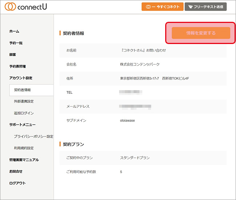The image size is (236, 200).
Task: Open the 顧客 menu item
Action: click(x=12, y=55)
